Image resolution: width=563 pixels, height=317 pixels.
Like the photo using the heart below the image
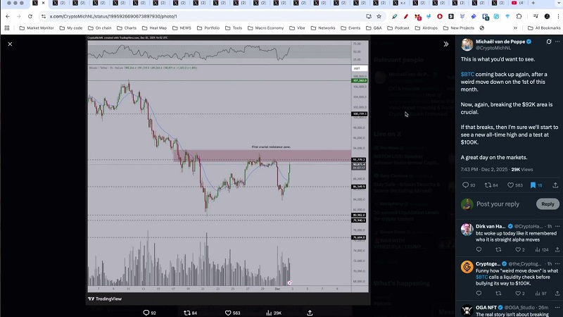coord(228,312)
